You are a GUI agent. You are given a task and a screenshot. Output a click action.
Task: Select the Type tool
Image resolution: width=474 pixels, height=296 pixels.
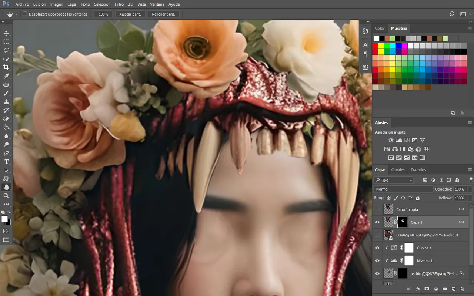click(6, 162)
